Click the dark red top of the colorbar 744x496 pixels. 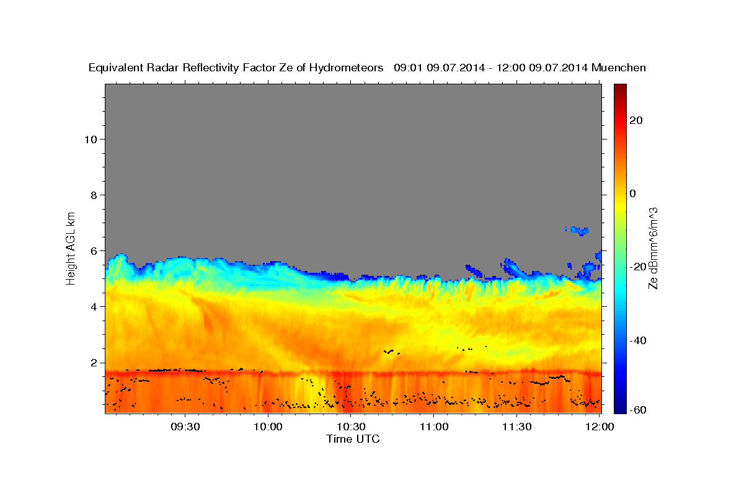pos(619,90)
